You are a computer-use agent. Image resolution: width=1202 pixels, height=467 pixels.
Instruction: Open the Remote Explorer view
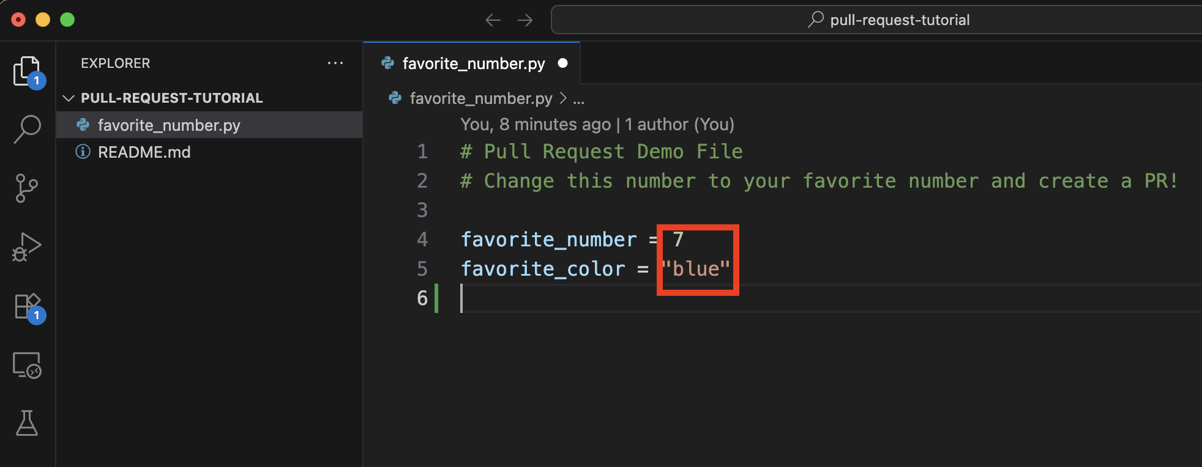[27, 366]
